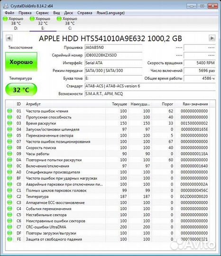
Task: Click the SATA/300 transfer mode field
Action: tap(113, 71)
